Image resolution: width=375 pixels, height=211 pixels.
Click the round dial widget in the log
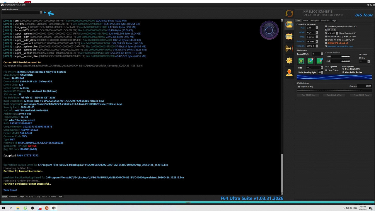269,30
